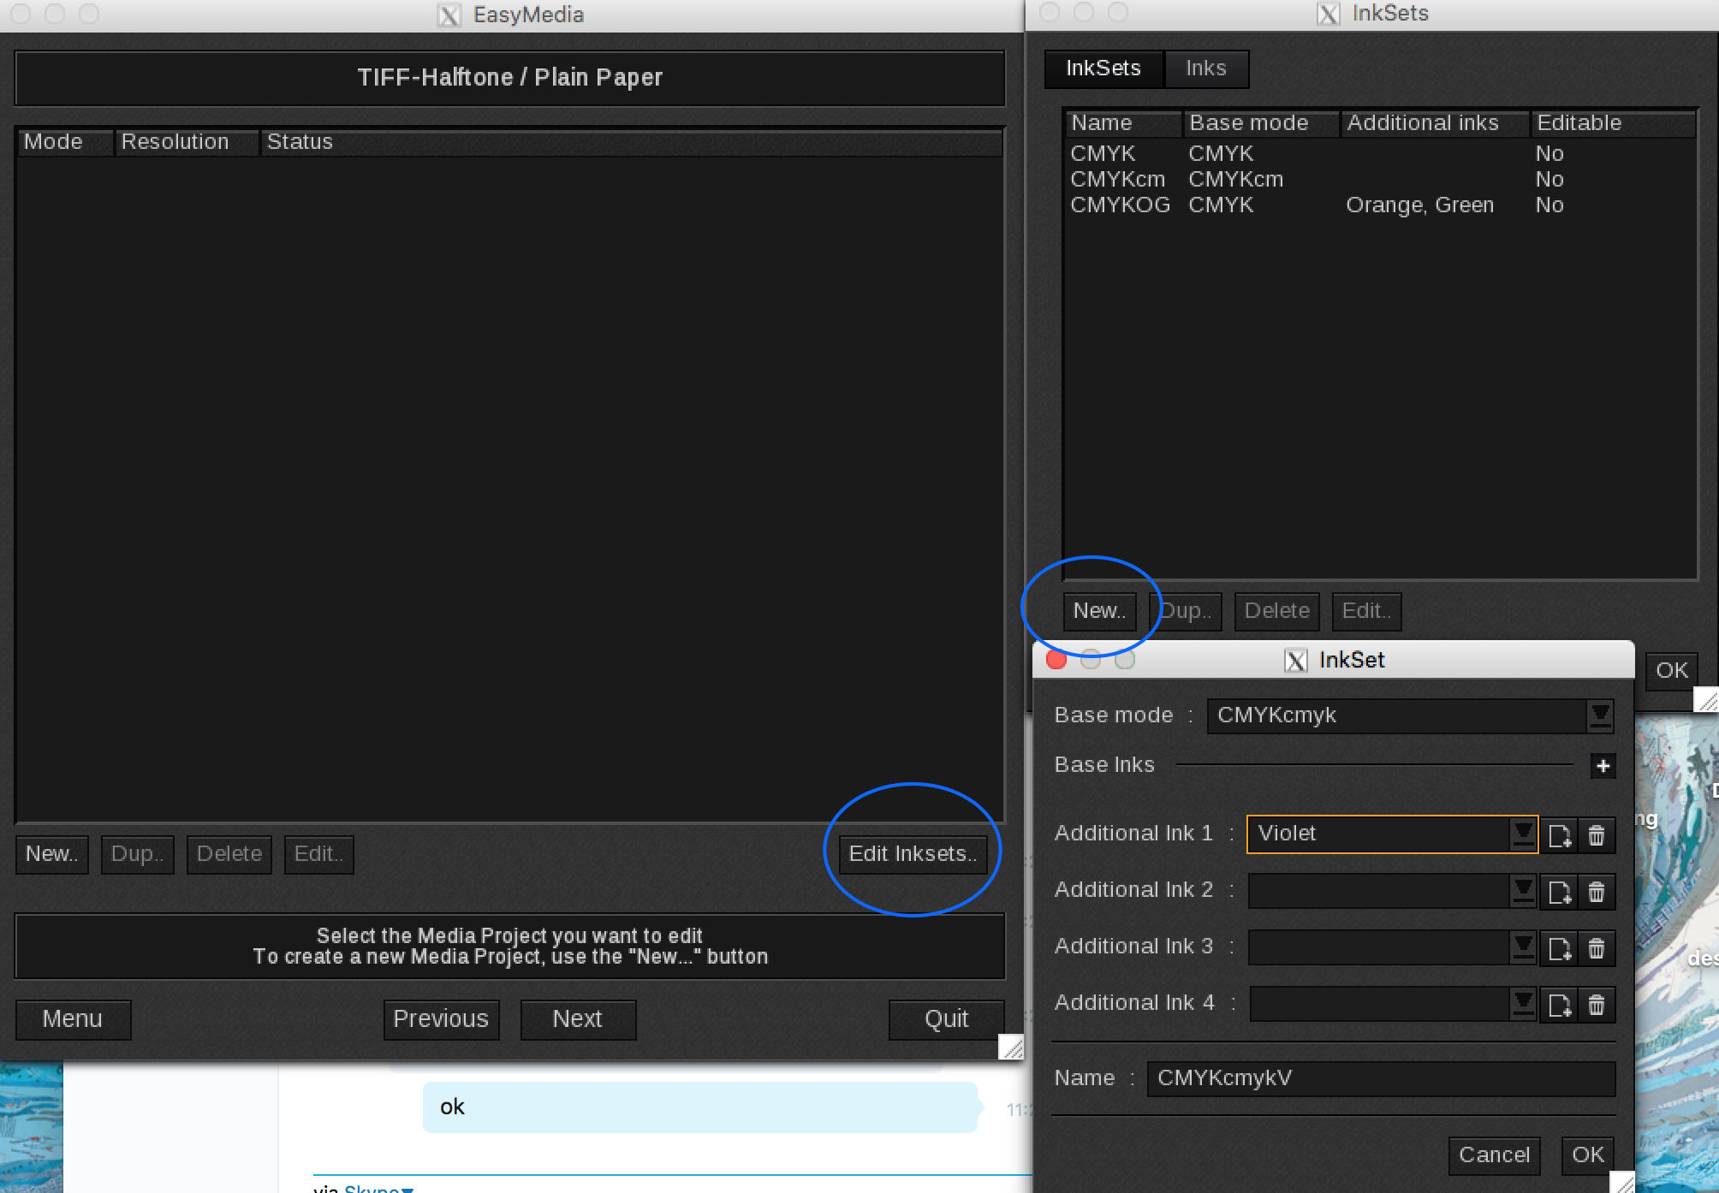Image resolution: width=1719 pixels, height=1193 pixels.
Task: Click New.. button in InkSets window
Action: [x=1099, y=611]
